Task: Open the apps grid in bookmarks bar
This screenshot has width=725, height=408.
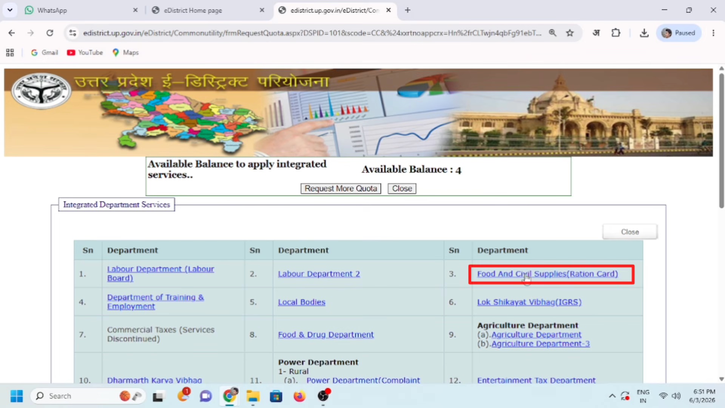Action: [10, 53]
